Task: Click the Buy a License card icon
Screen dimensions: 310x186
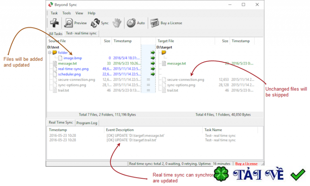Action: tap(155, 23)
